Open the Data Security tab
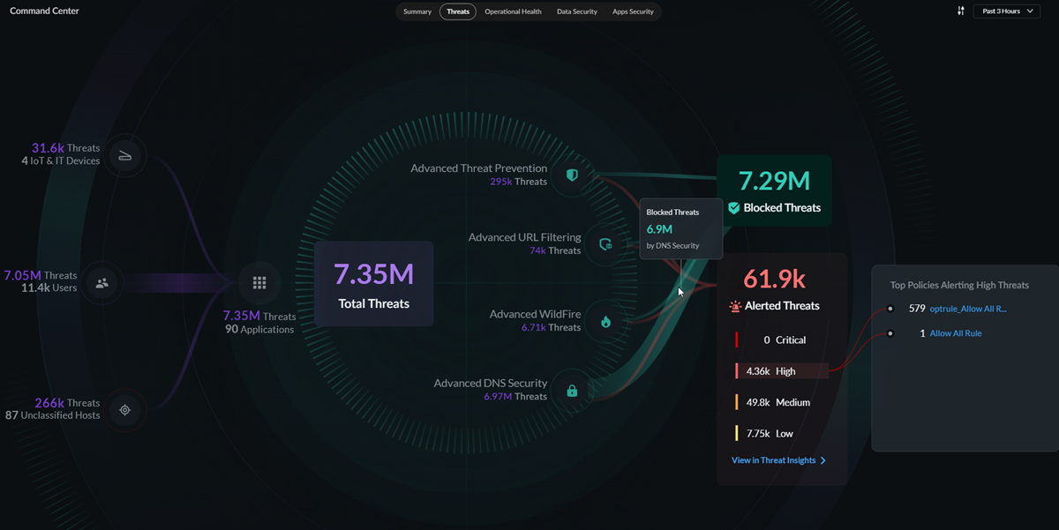The height and width of the screenshot is (530, 1059). [x=577, y=11]
